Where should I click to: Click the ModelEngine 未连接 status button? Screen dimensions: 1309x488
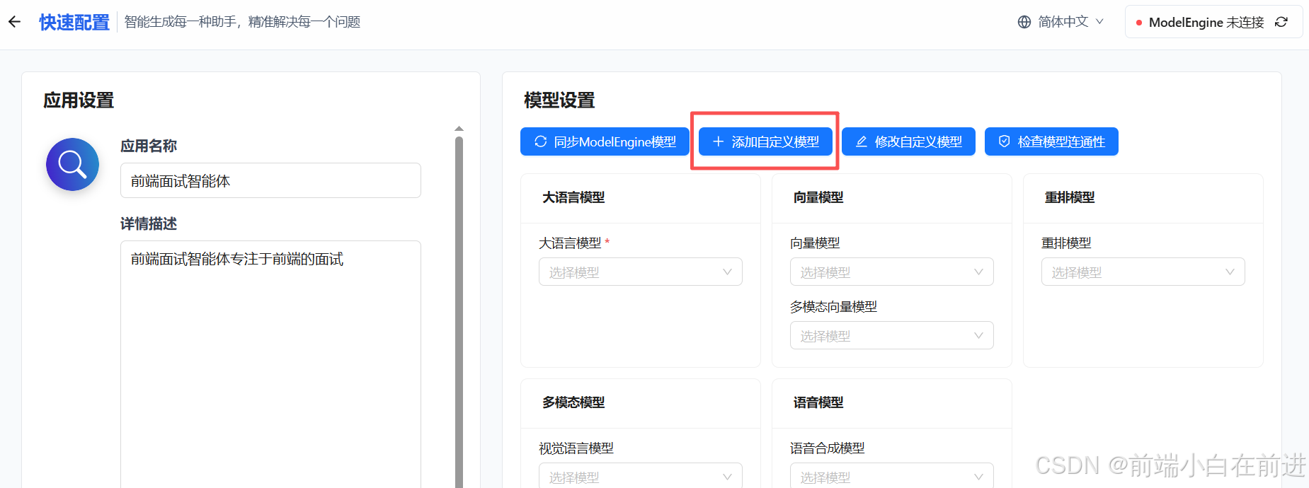(1213, 22)
